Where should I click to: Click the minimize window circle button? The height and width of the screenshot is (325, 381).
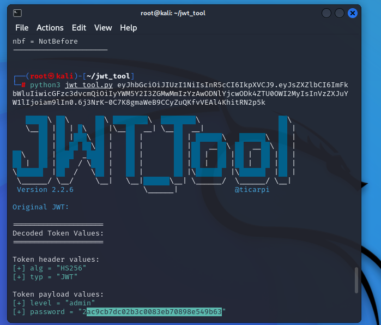pos(326,13)
